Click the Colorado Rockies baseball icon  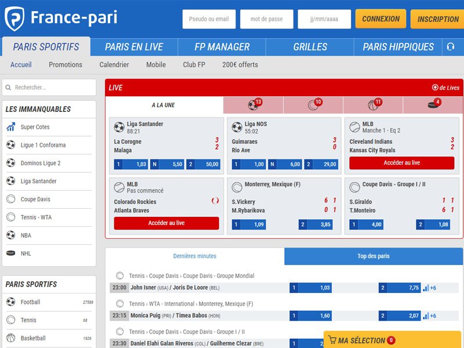pyautogui.click(x=119, y=187)
